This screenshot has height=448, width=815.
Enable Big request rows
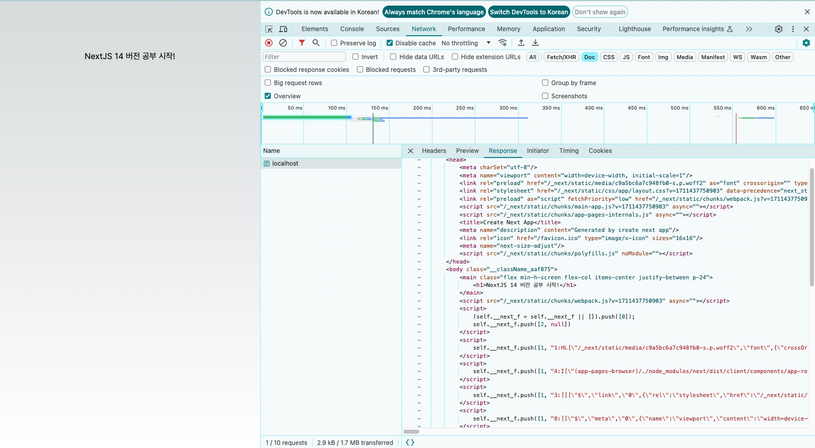[x=268, y=83]
